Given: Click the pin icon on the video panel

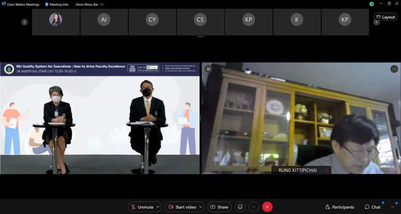Looking at the screenshot, I should [208, 69].
